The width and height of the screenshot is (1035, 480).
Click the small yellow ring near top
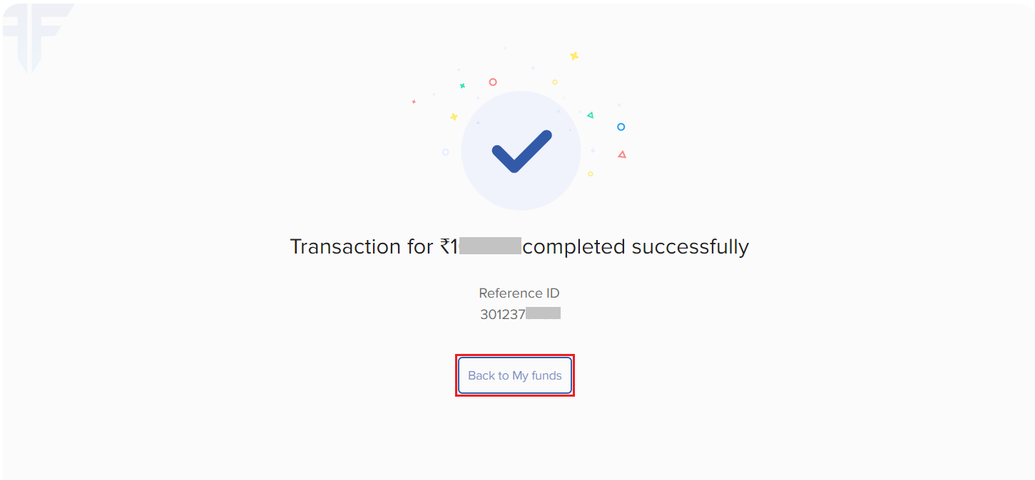pos(554,82)
